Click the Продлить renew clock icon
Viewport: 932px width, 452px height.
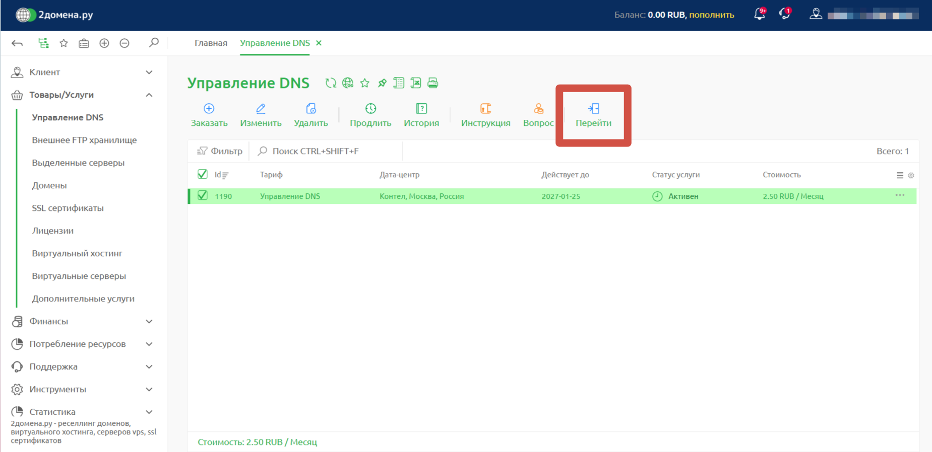point(370,109)
